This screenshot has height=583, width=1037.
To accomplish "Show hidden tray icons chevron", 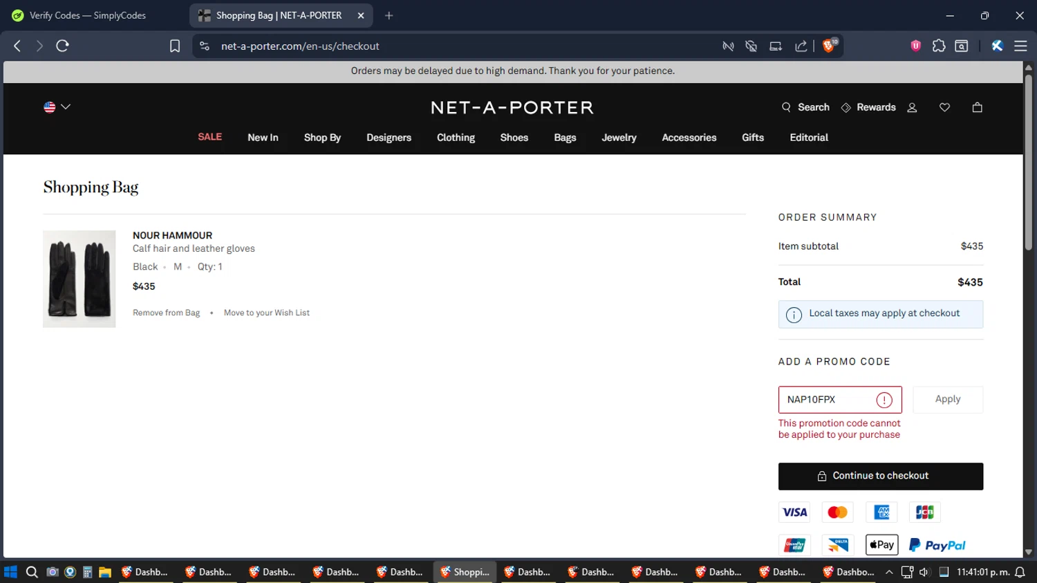I will 889,572.
